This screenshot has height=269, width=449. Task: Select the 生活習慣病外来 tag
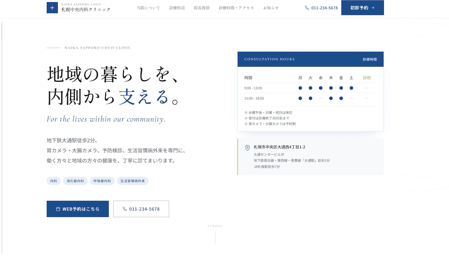[133, 181]
